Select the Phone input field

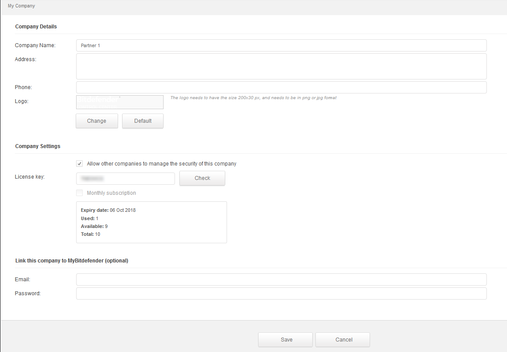tap(281, 87)
